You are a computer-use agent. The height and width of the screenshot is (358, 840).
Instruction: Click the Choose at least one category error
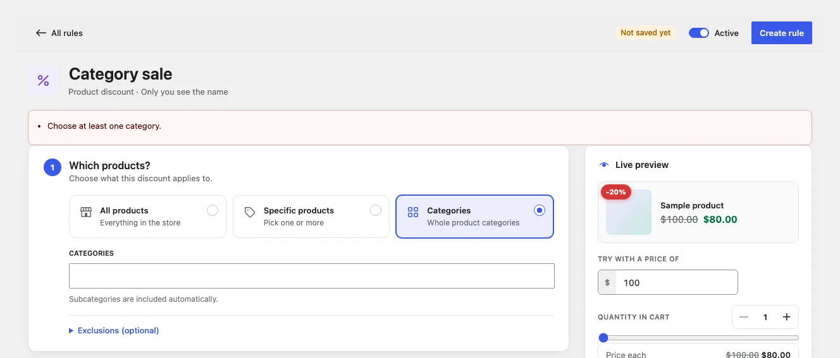coord(104,126)
